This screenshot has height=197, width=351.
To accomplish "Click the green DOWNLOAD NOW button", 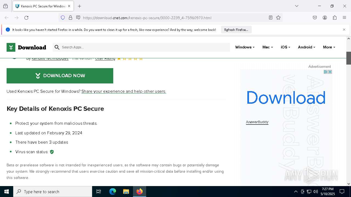I will 60,76.
